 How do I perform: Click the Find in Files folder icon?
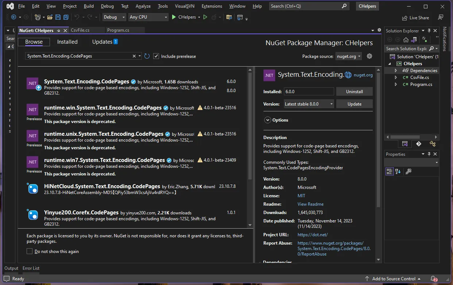229,17
